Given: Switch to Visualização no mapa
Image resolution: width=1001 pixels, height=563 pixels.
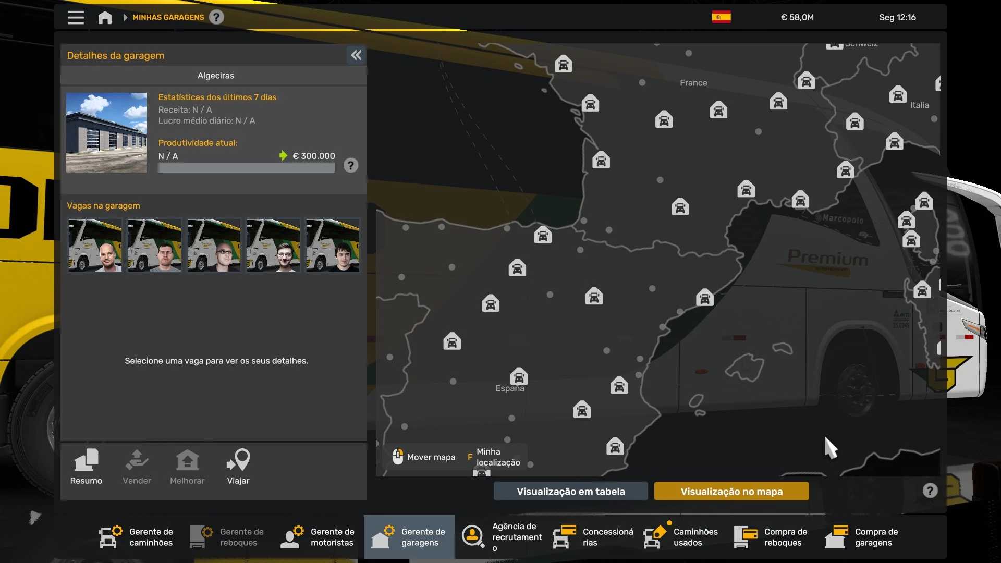Looking at the screenshot, I should pyautogui.click(x=731, y=491).
